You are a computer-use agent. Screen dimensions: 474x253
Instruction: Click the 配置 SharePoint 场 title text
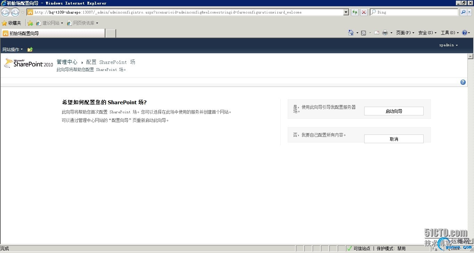pos(111,62)
